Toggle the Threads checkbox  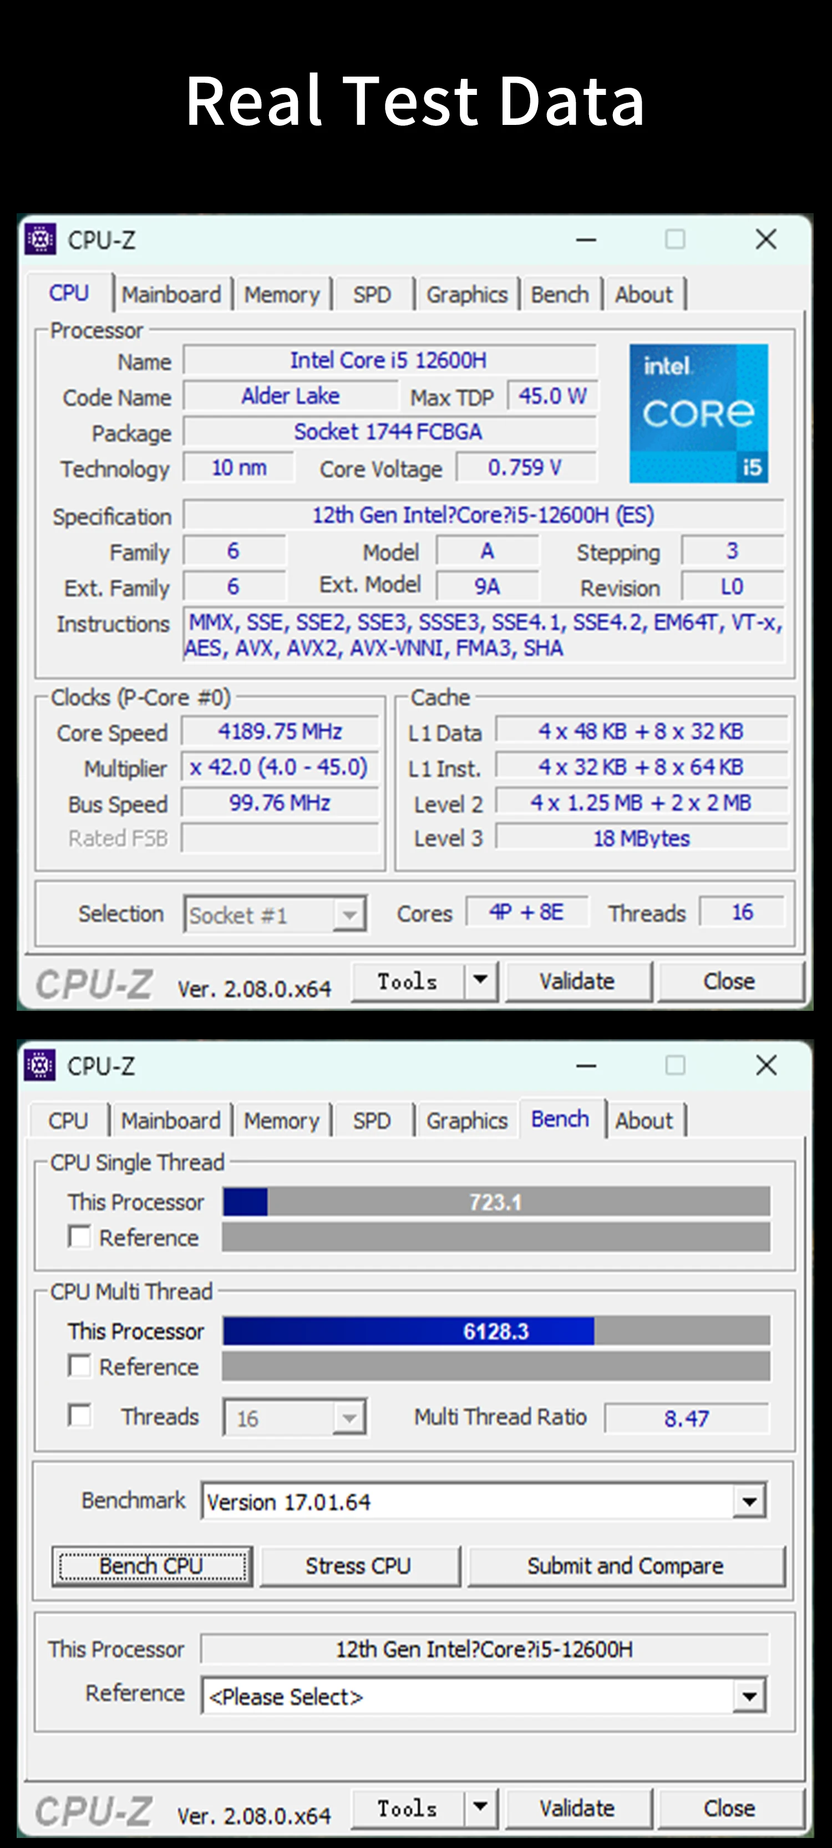[x=79, y=1416]
